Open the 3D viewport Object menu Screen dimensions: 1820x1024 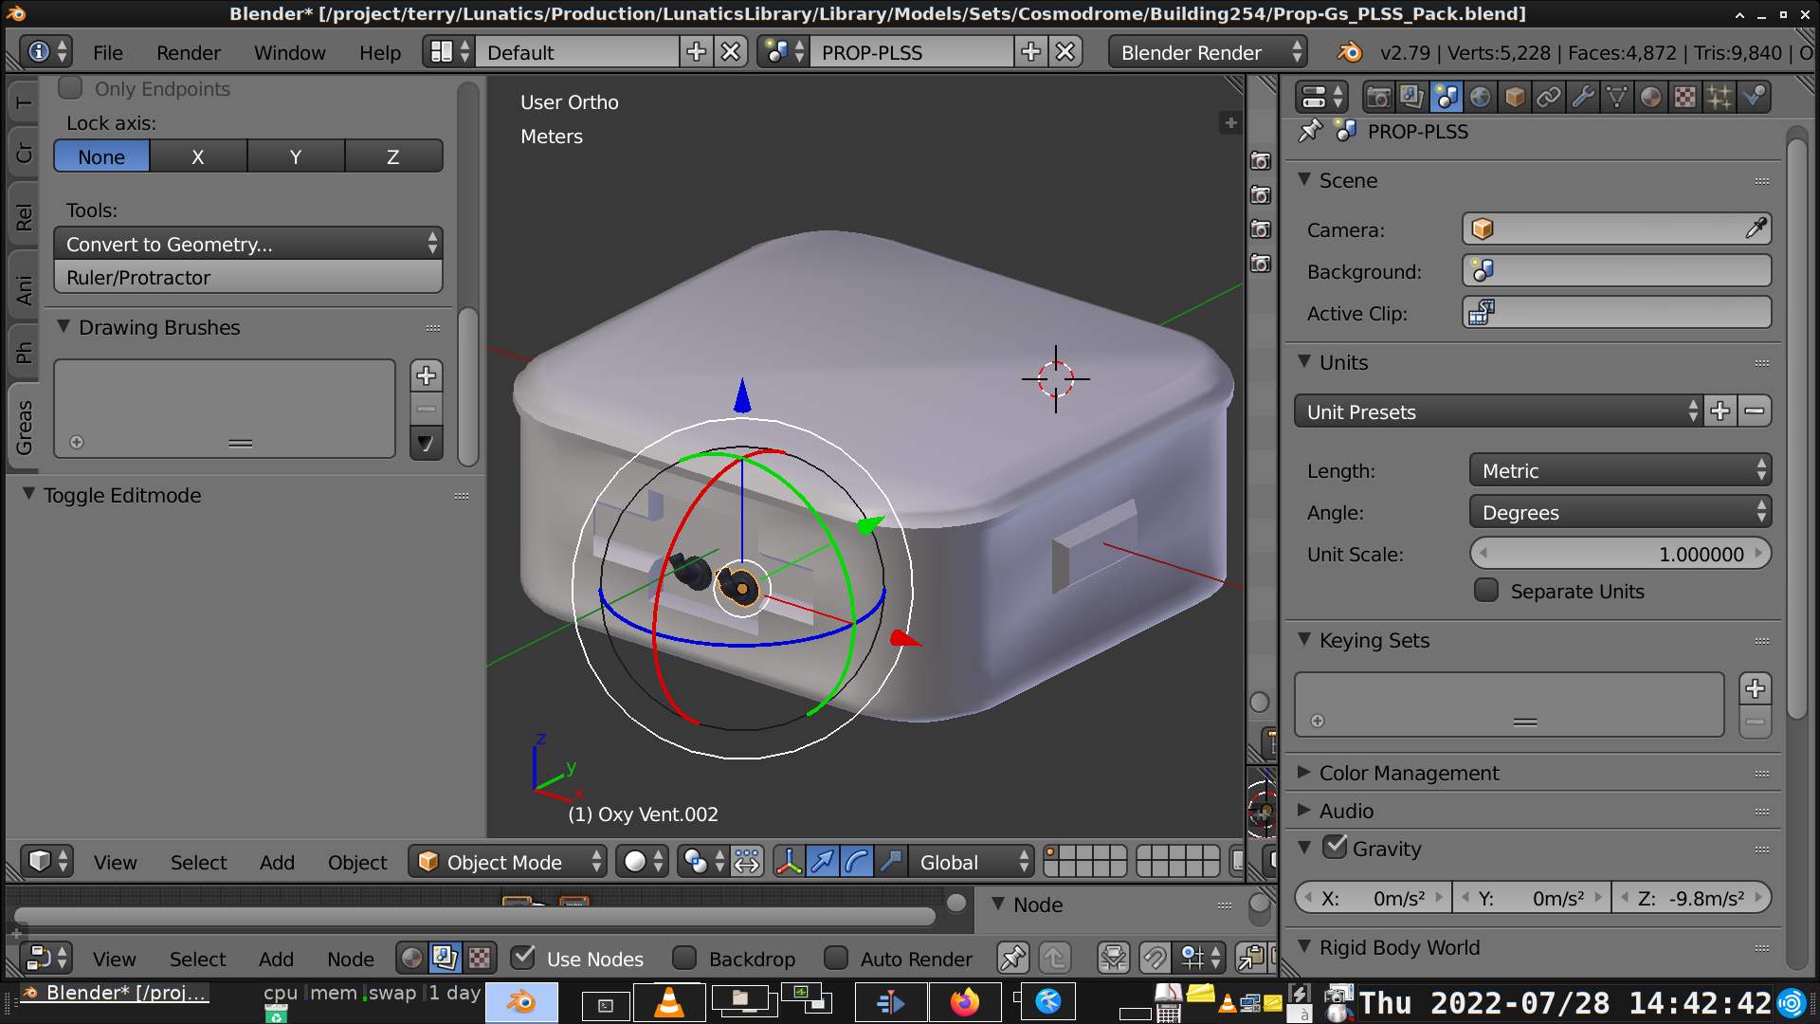356,862
